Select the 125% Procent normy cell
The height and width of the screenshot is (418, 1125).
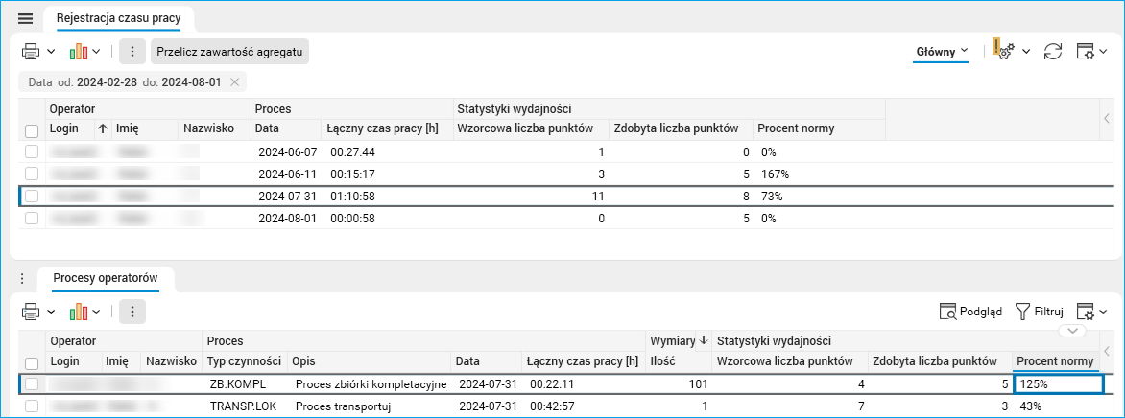(1058, 384)
